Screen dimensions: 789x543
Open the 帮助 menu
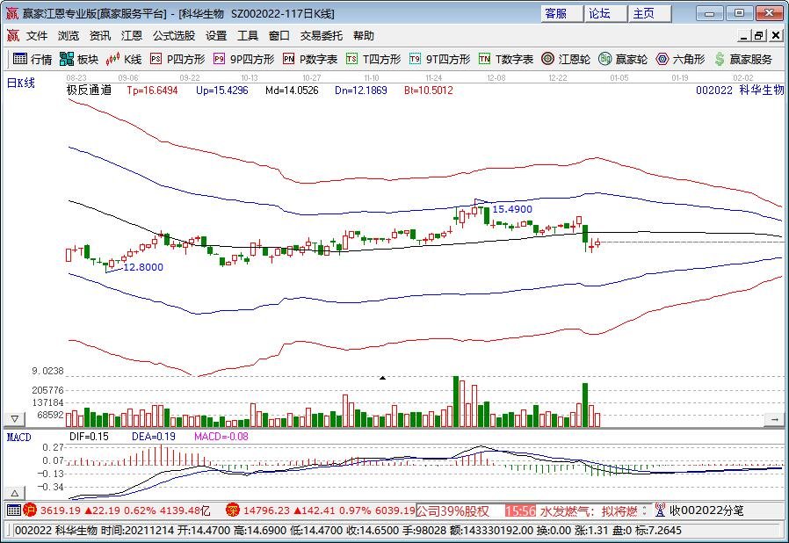point(363,36)
